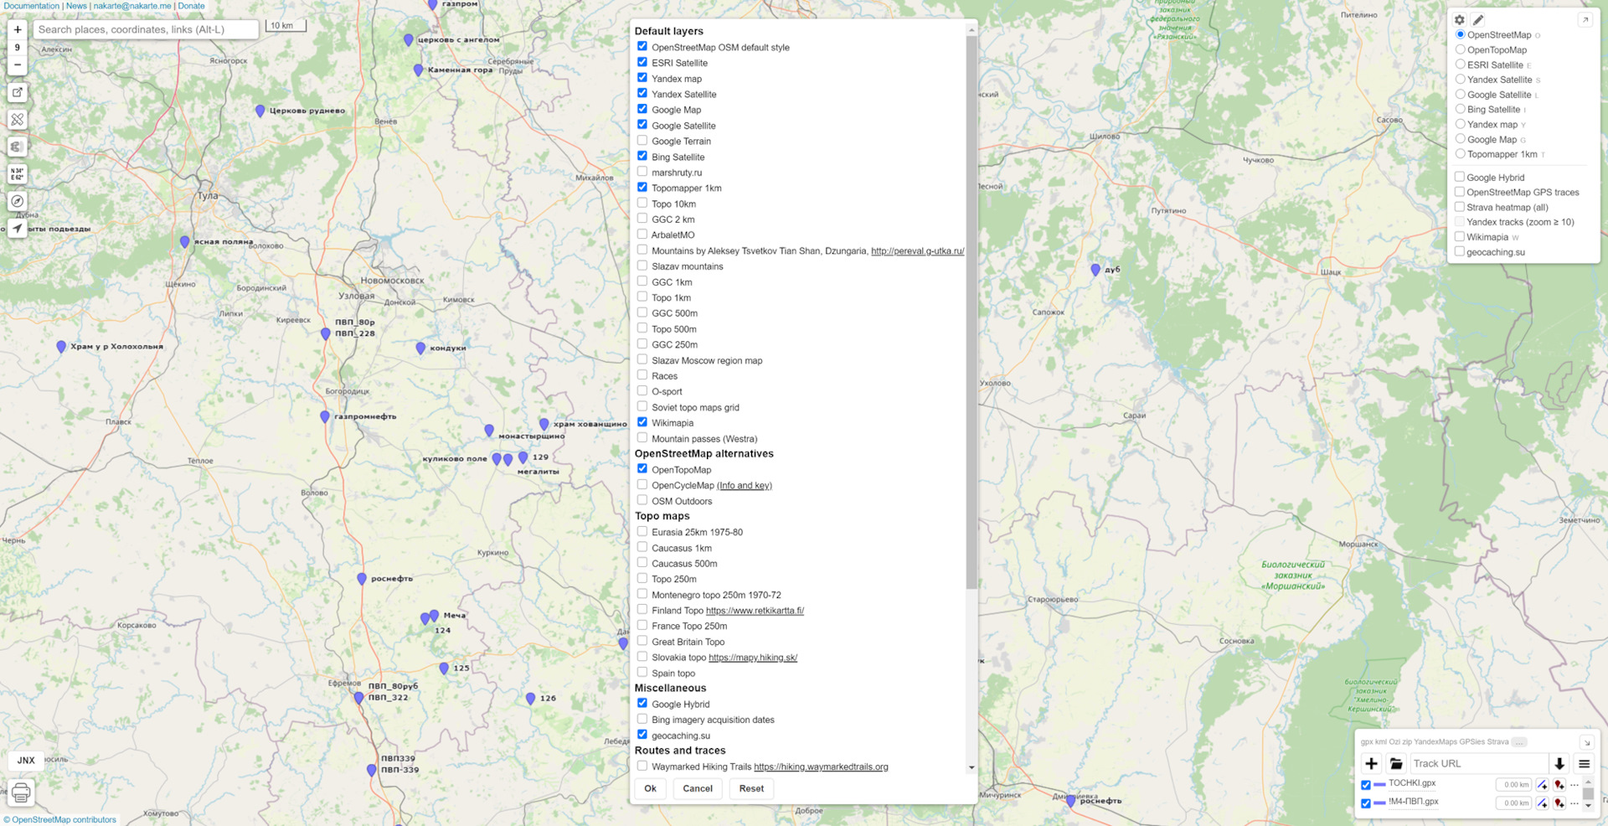
Task: Open more options for TOCHKI.gpx
Action: click(1574, 785)
